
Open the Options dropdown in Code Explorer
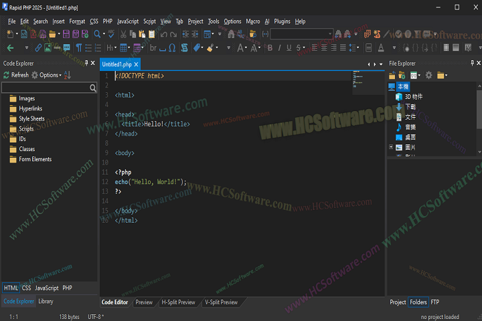pyautogui.click(x=47, y=75)
